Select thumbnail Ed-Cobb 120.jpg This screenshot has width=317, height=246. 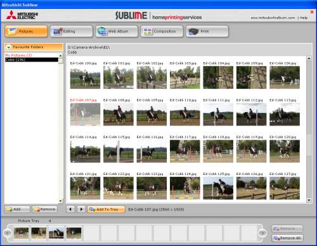click(285, 151)
